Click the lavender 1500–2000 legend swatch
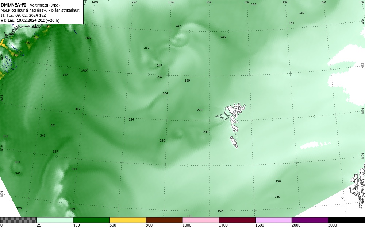365x228 pixels. click(x=273, y=220)
